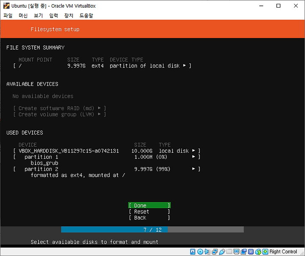
Task: Click the CPU virtualization icon in status bar
Action: (251, 251)
